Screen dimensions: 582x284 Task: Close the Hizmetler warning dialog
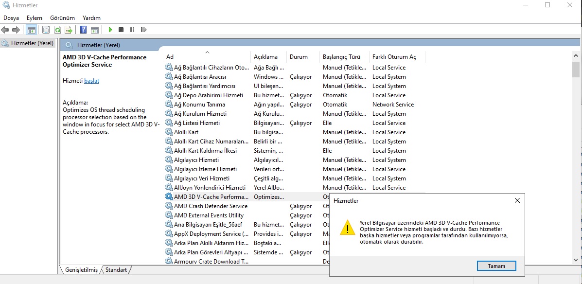(517, 200)
